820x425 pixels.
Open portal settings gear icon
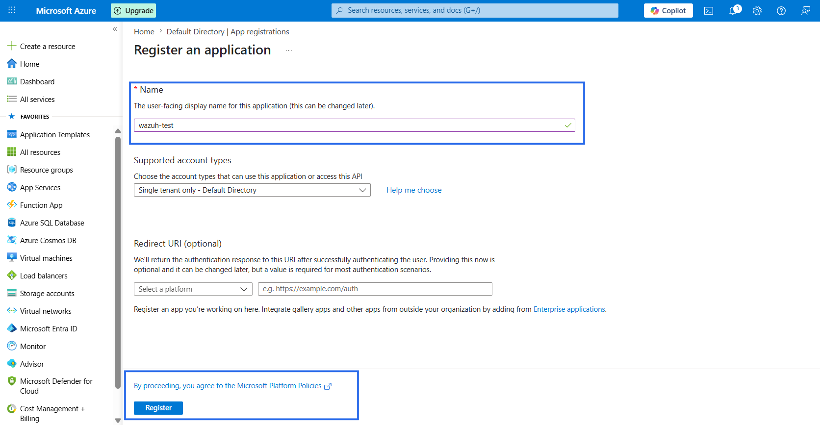(x=757, y=11)
